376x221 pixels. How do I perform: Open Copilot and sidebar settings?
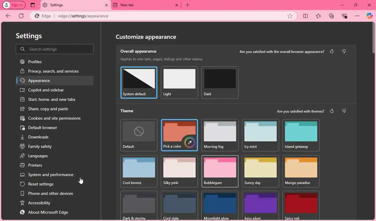coord(55,90)
